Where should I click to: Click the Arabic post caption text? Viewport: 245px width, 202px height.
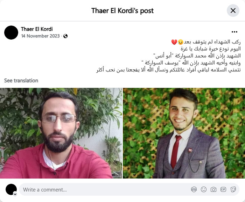pos(168,56)
